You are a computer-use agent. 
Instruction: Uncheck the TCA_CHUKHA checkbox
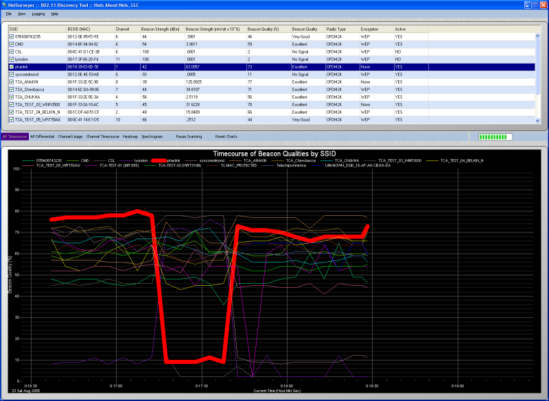[12, 97]
